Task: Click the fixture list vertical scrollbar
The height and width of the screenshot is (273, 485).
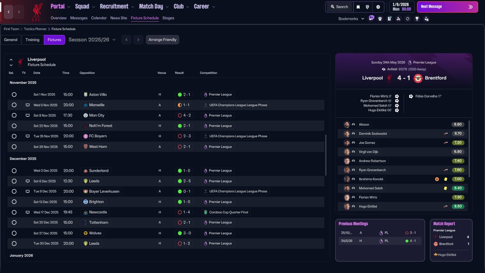Action: [326, 155]
